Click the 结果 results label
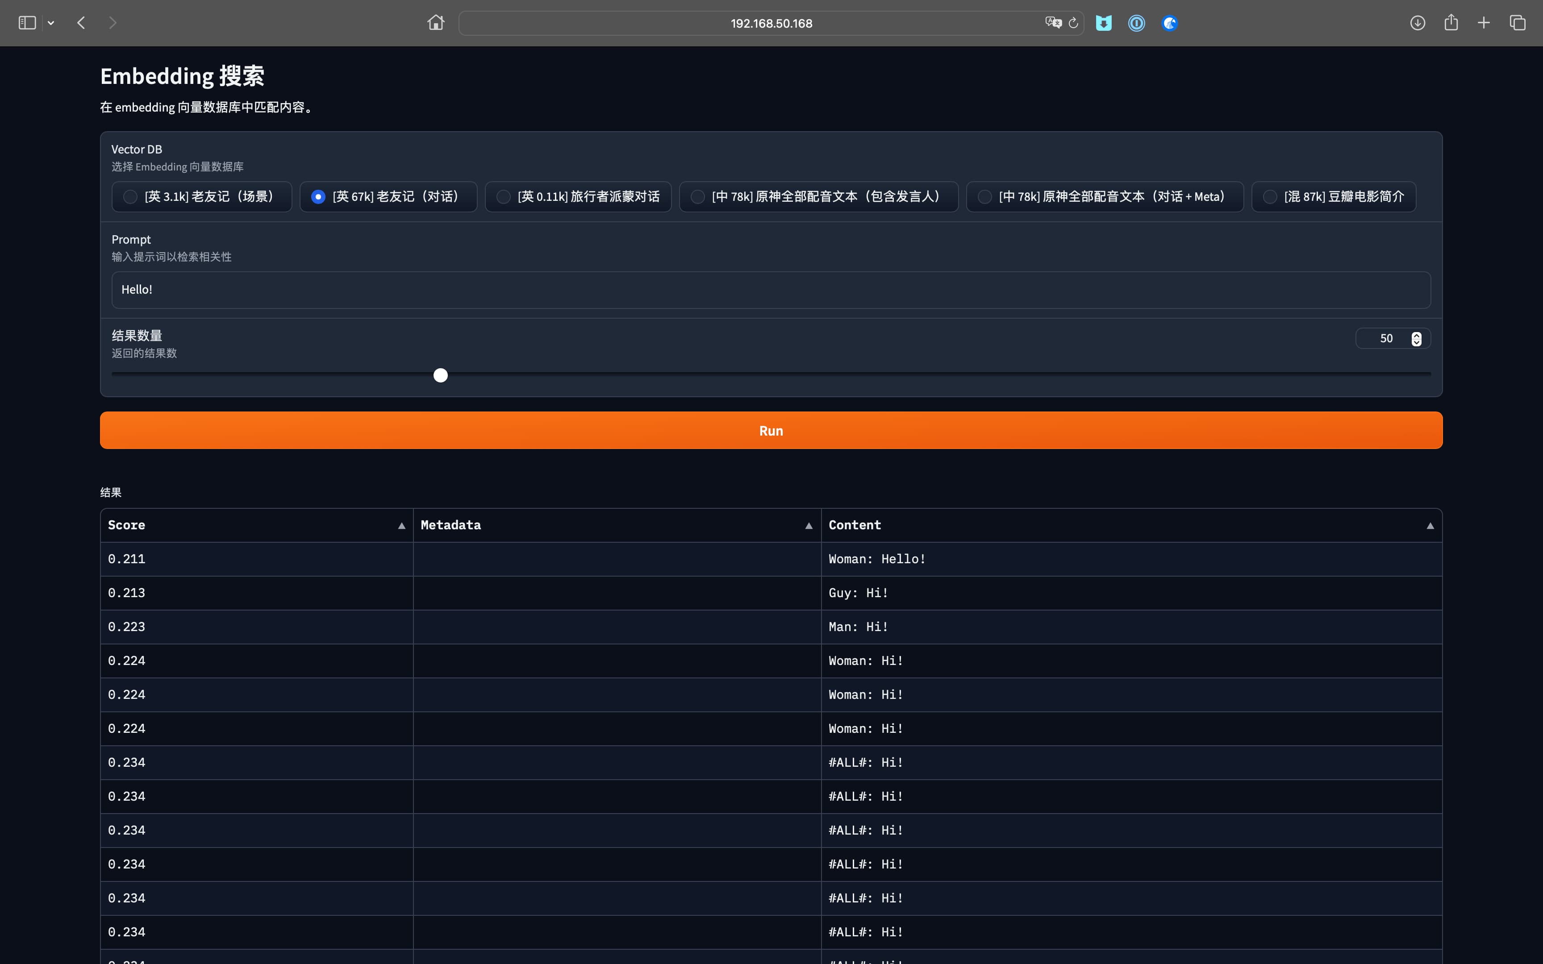 (x=110, y=492)
